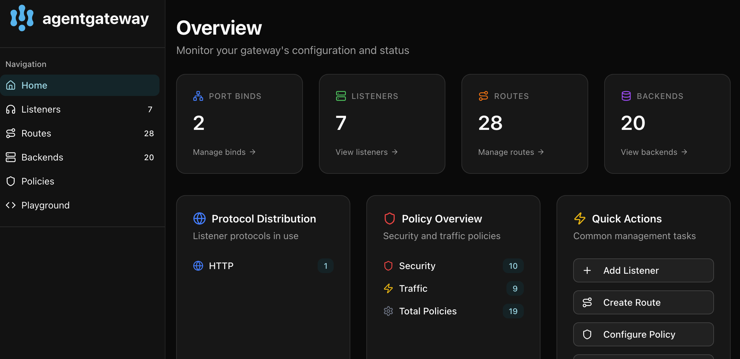The height and width of the screenshot is (359, 740).
Task: Click the Quick Actions lightning bolt icon
Action: [x=580, y=219]
